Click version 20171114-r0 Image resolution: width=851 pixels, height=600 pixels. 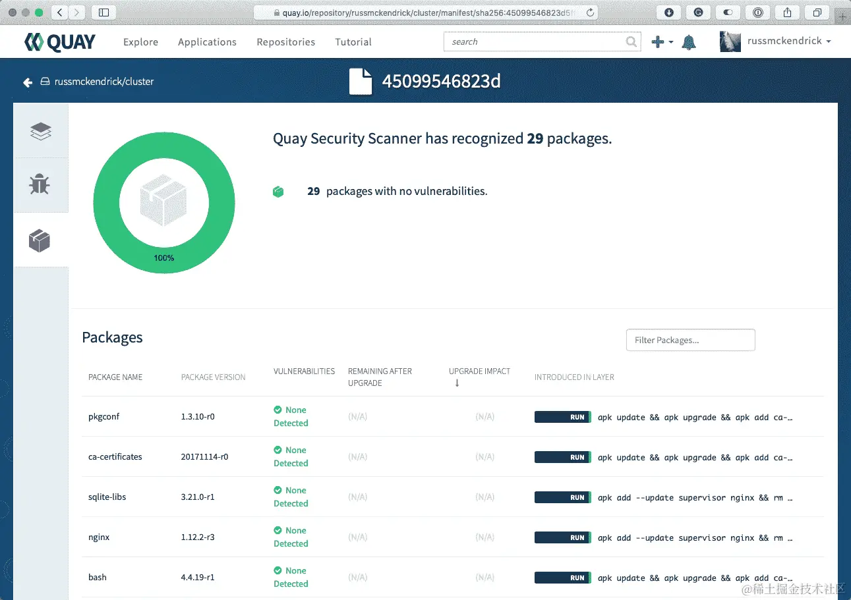coord(204,457)
